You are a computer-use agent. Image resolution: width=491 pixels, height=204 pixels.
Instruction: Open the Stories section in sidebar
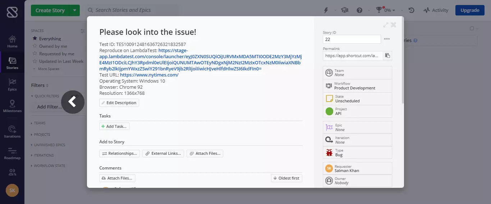12,63
